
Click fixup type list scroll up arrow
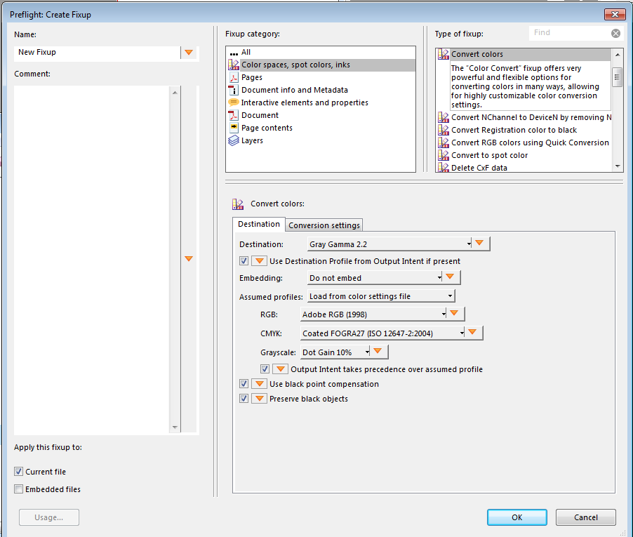[x=618, y=54]
